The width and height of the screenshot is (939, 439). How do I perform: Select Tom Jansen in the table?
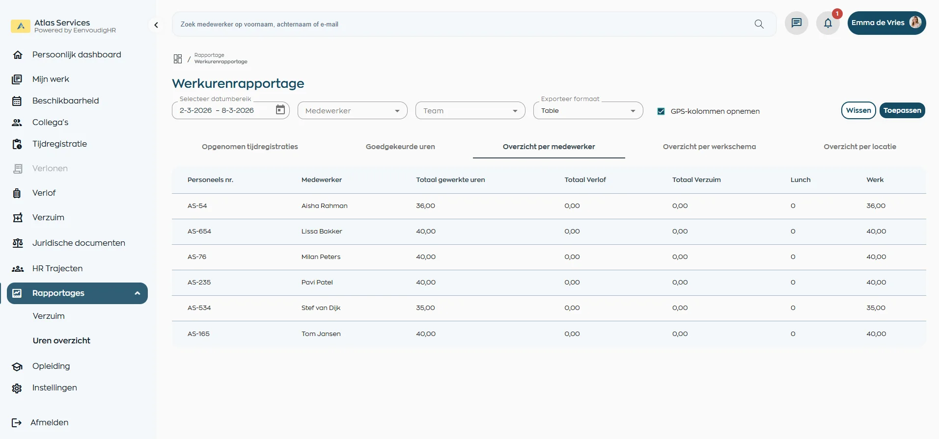point(321,334)
